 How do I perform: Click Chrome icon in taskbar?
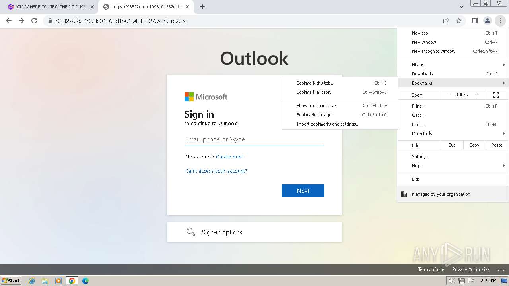tap(72, 281)
